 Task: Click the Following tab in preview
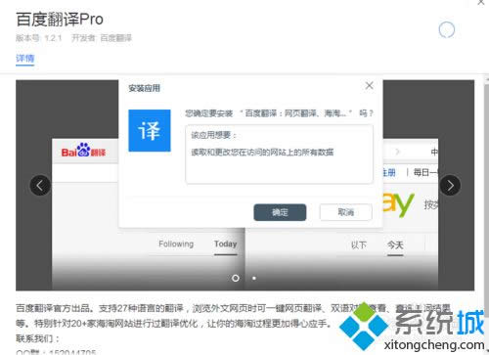tap(176, 244)
